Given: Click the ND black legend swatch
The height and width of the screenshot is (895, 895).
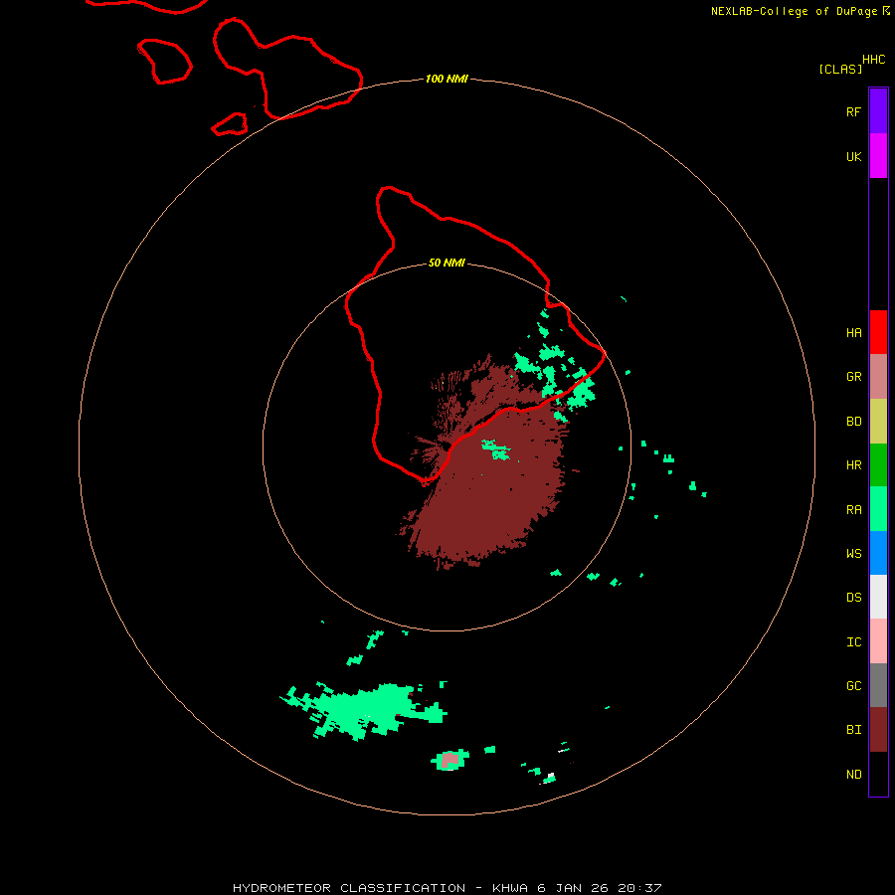Looking at the screenshot, I should pyautogui.click(x=878, y=774).
